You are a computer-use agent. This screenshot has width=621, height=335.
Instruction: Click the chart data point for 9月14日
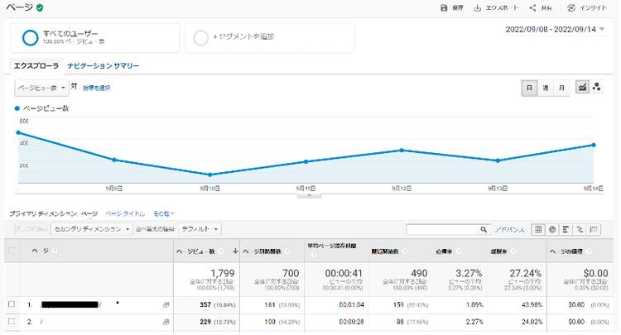[x=594, y=145]
